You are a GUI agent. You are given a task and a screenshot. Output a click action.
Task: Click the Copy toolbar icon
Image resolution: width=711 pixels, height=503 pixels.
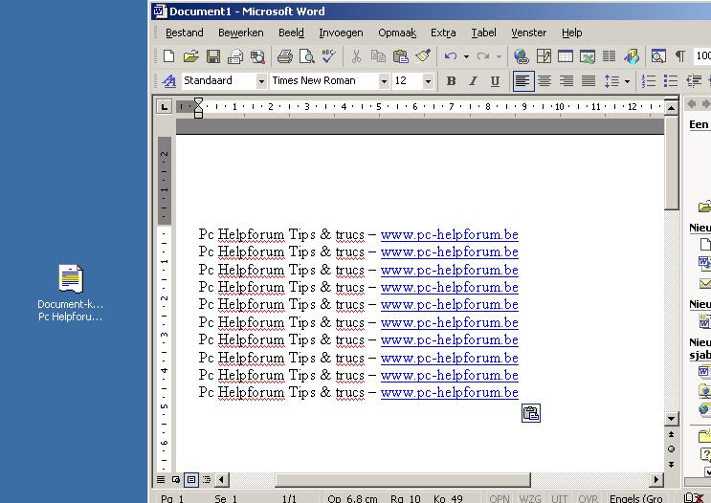tap(378, 56)
